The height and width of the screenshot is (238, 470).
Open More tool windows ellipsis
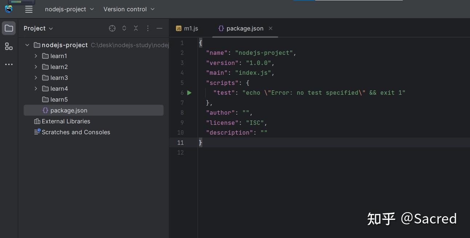coord(9,65)
